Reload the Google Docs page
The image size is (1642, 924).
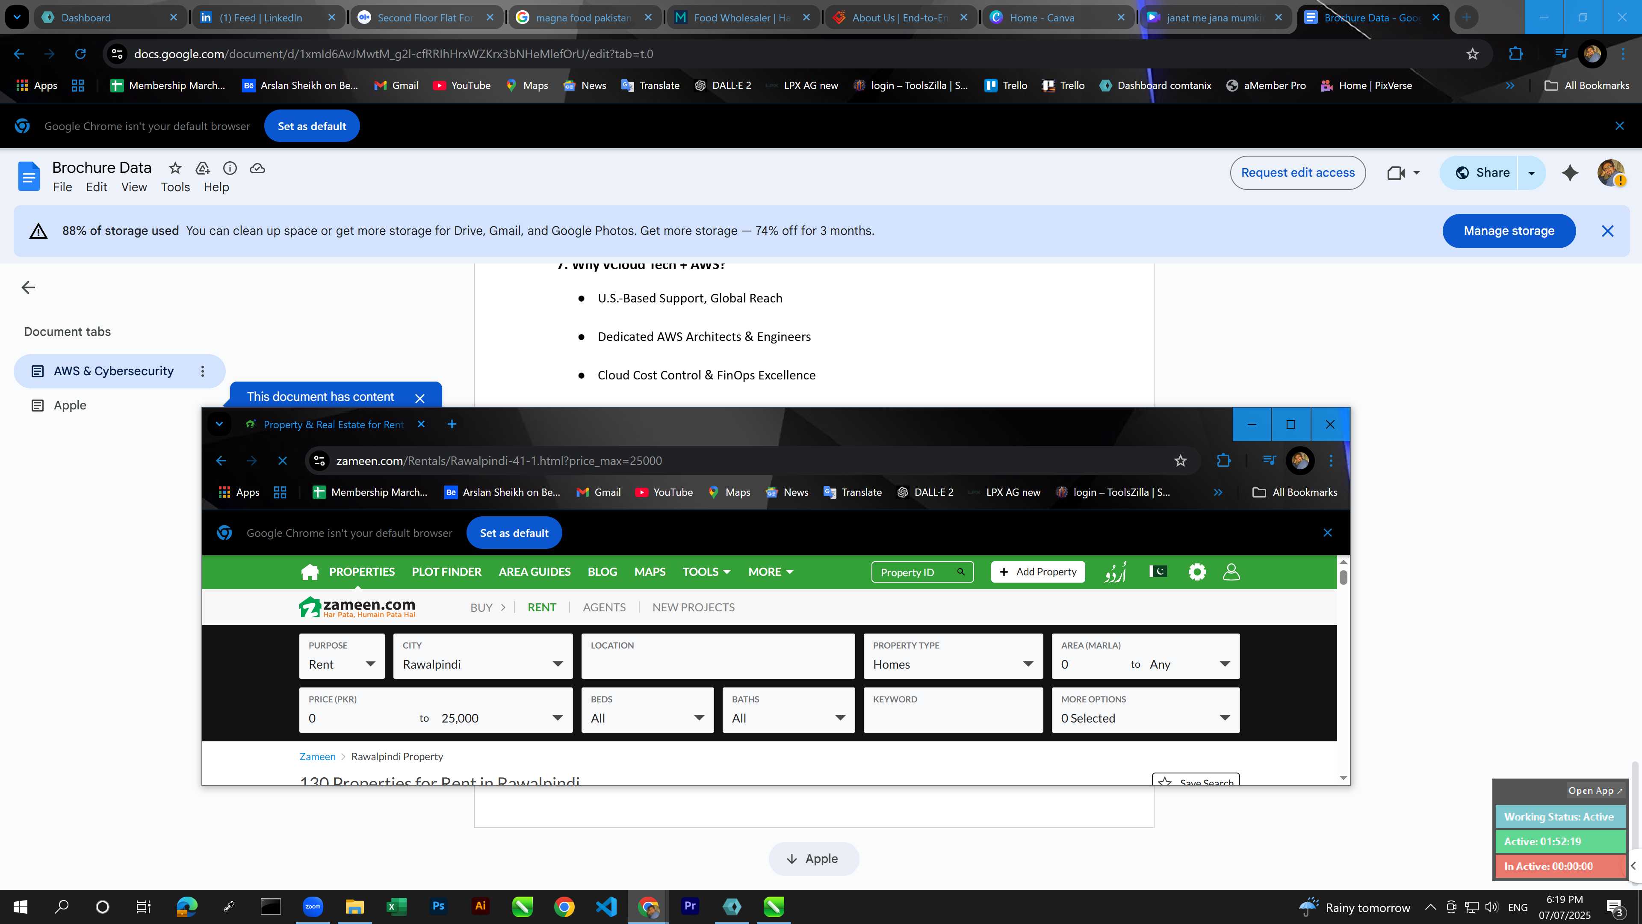[80, 54]
